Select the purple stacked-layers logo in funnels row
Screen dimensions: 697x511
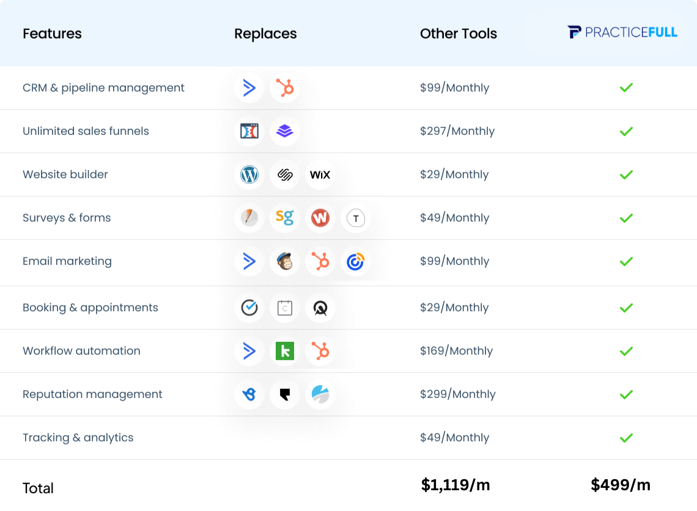pyautogui.click(x=284, y=131)
